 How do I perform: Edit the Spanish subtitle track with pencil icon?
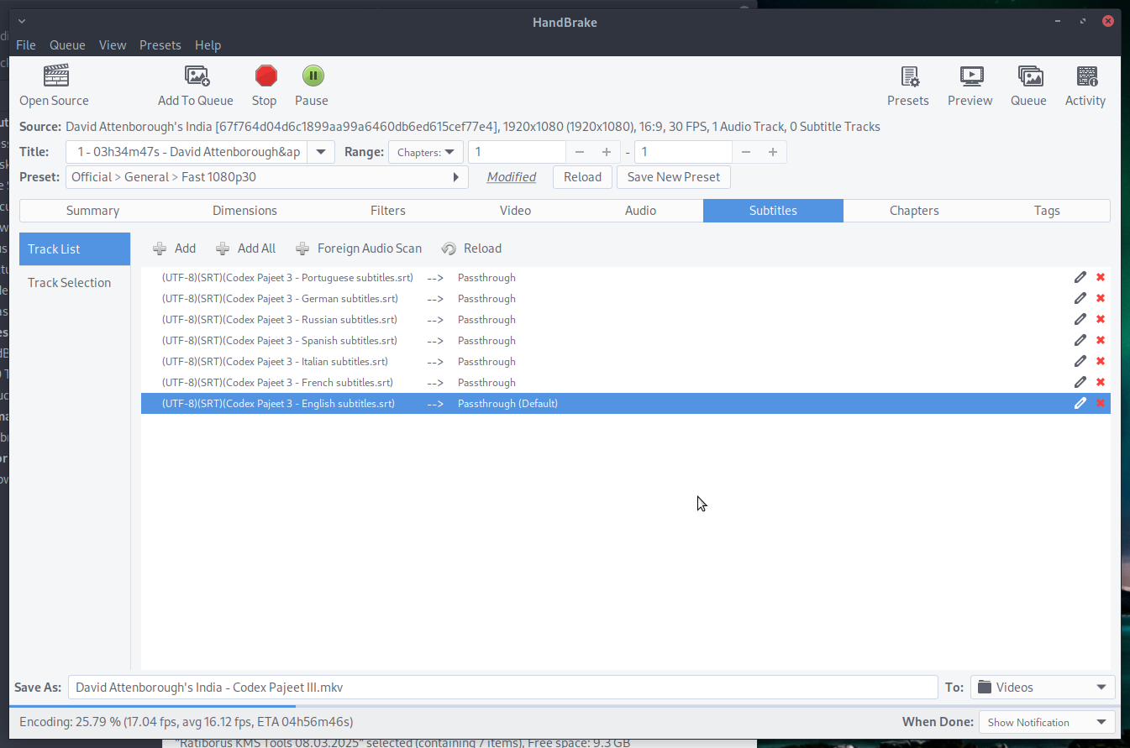click(1080, 340)
